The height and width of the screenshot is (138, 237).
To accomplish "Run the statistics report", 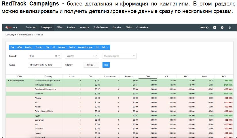I will [106, 65].
